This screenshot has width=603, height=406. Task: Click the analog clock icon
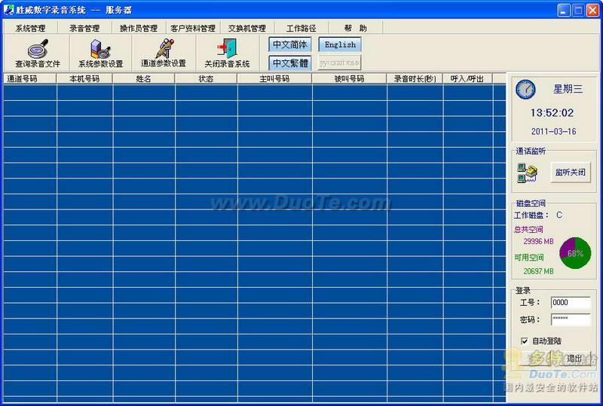[x=525, y=90]
